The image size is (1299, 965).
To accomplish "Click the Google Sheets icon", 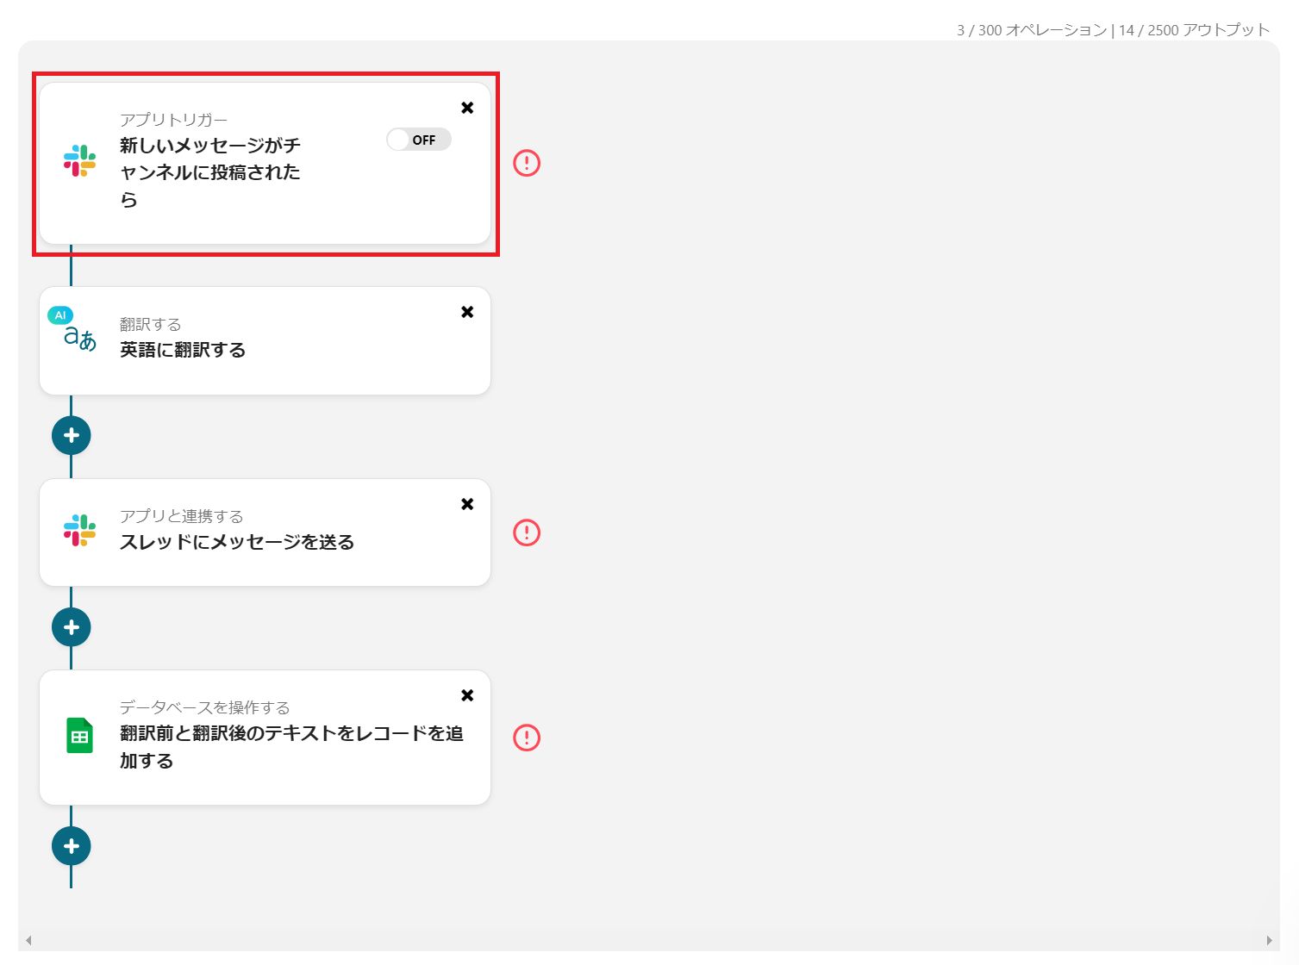I will 79,736.
